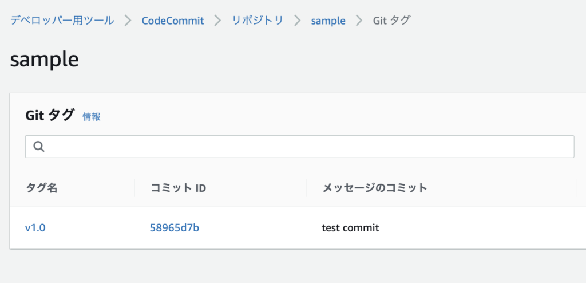Open the デベロッパー用ツール breadcrumb link

coord(62,21)
